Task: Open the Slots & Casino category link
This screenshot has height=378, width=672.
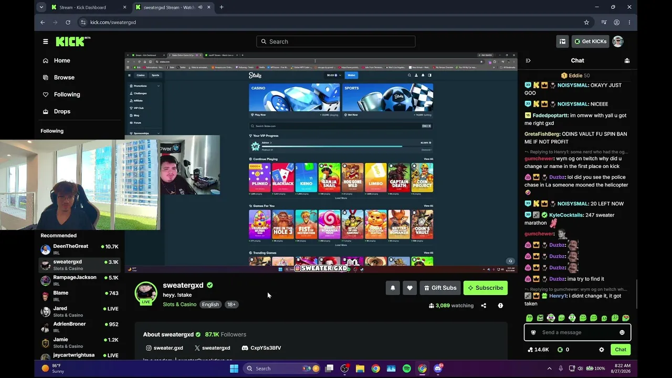Action: coord(180,304)
